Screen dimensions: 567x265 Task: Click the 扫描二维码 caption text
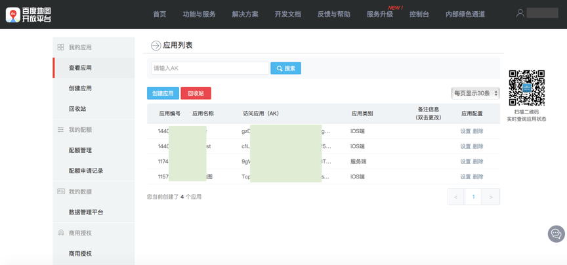tap(526, 112)
